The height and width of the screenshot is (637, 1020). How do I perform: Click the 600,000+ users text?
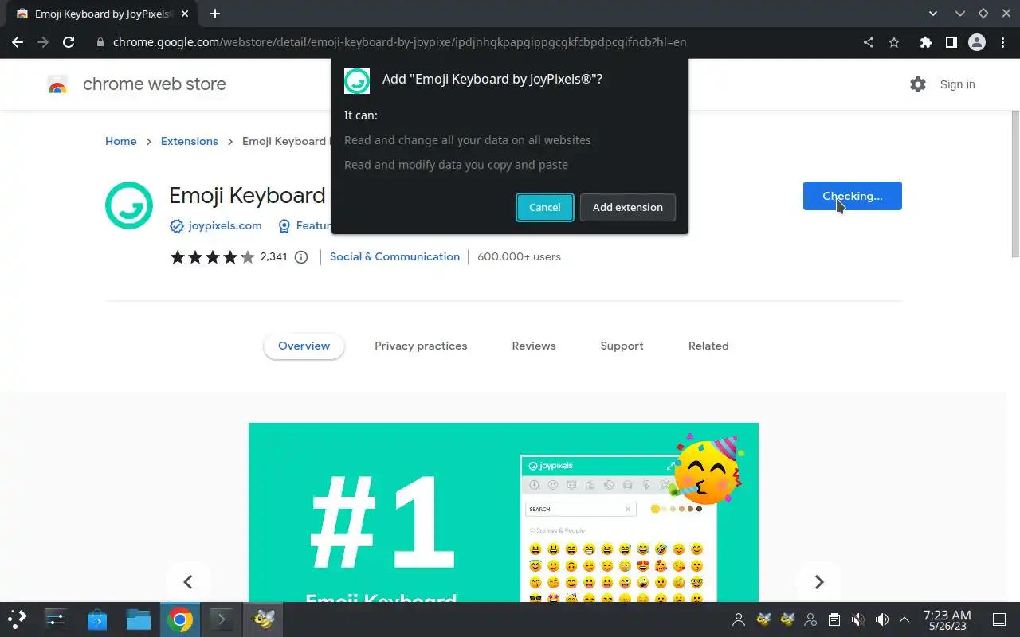point(519,256)
